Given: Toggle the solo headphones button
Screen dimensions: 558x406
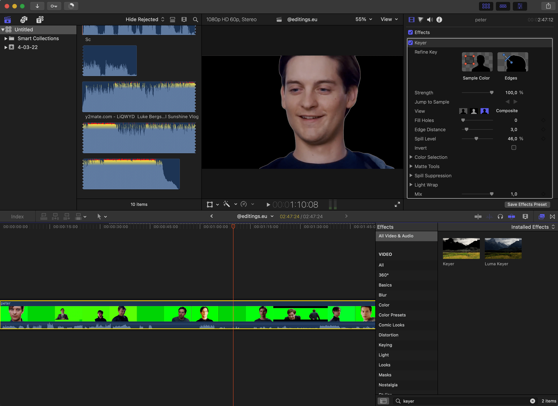Looking at the screenshot, I should click(500, 217).
